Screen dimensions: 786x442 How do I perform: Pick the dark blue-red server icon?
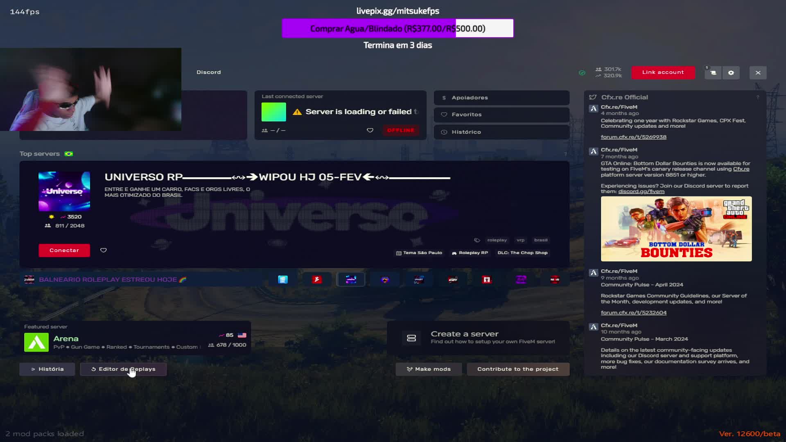pos(419,280)
